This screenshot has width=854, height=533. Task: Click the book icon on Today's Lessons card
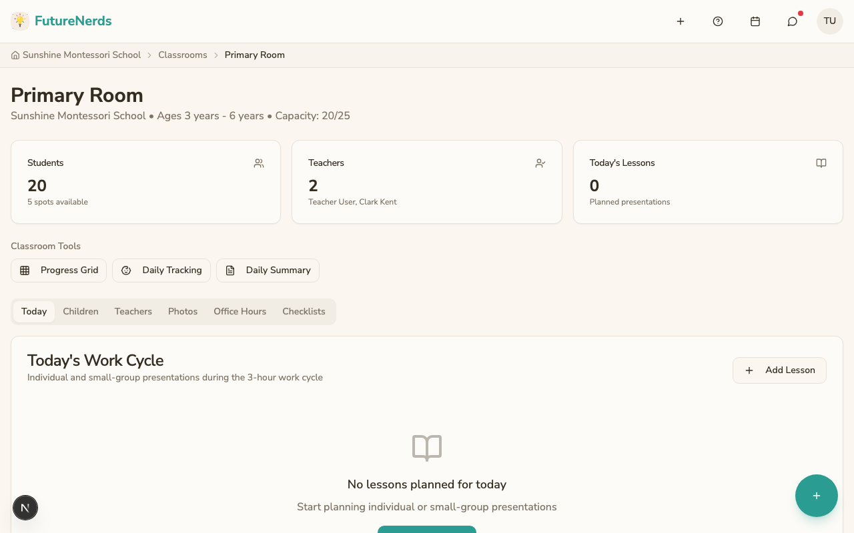[x=821, y=163]
